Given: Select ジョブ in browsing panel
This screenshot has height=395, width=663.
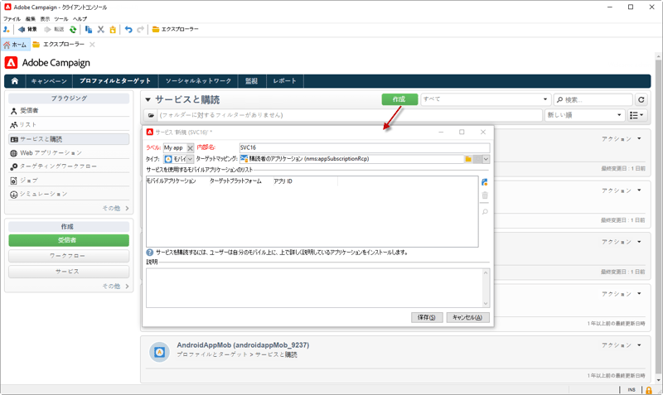Looking at the screenshot, I should 69,181.
